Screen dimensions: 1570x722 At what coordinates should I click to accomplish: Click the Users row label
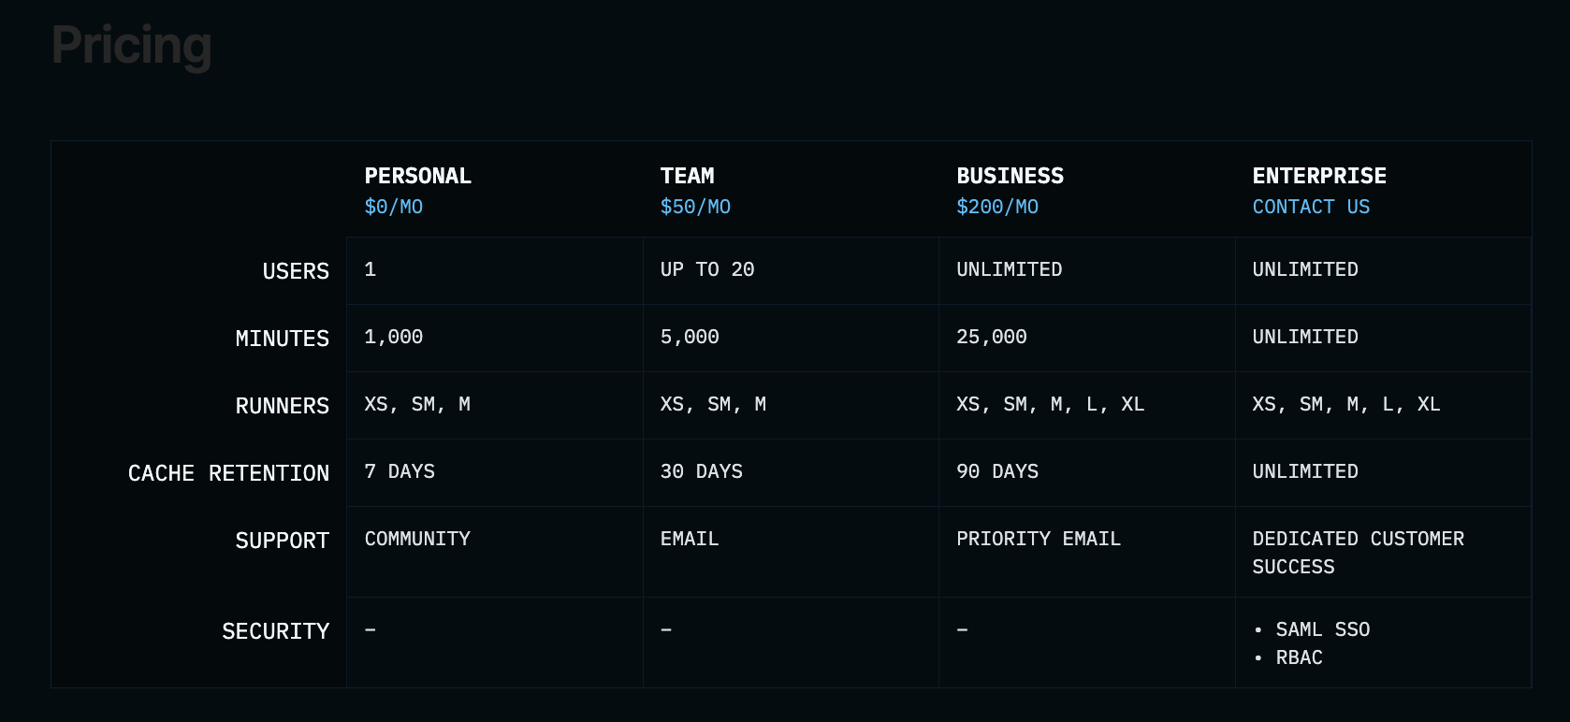point(296,271)
